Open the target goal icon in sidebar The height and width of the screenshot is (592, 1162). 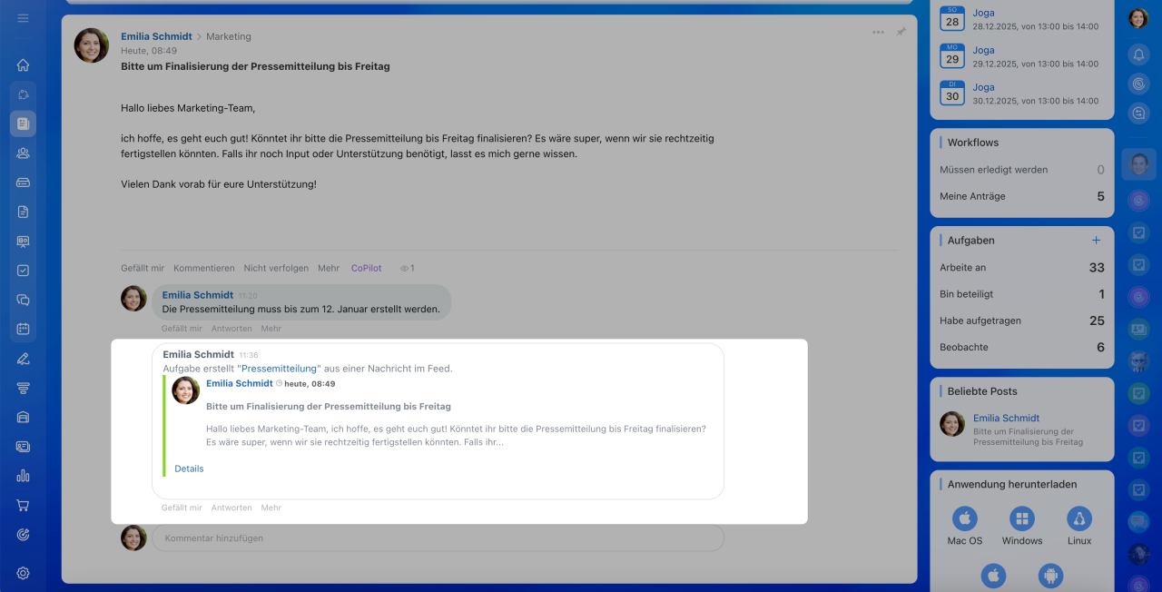(x=23, y=535)
